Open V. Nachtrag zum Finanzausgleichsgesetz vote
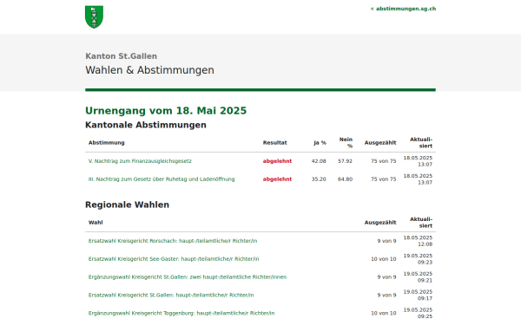521x325 pixels. click(140, 161)
